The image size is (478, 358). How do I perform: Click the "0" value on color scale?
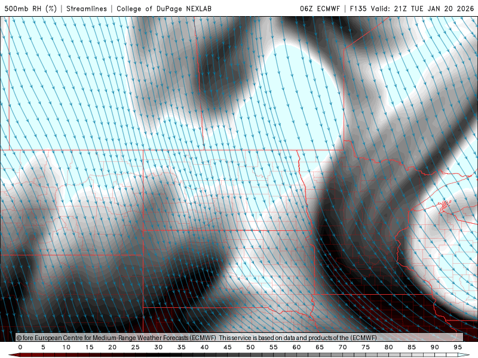(20, 347)
